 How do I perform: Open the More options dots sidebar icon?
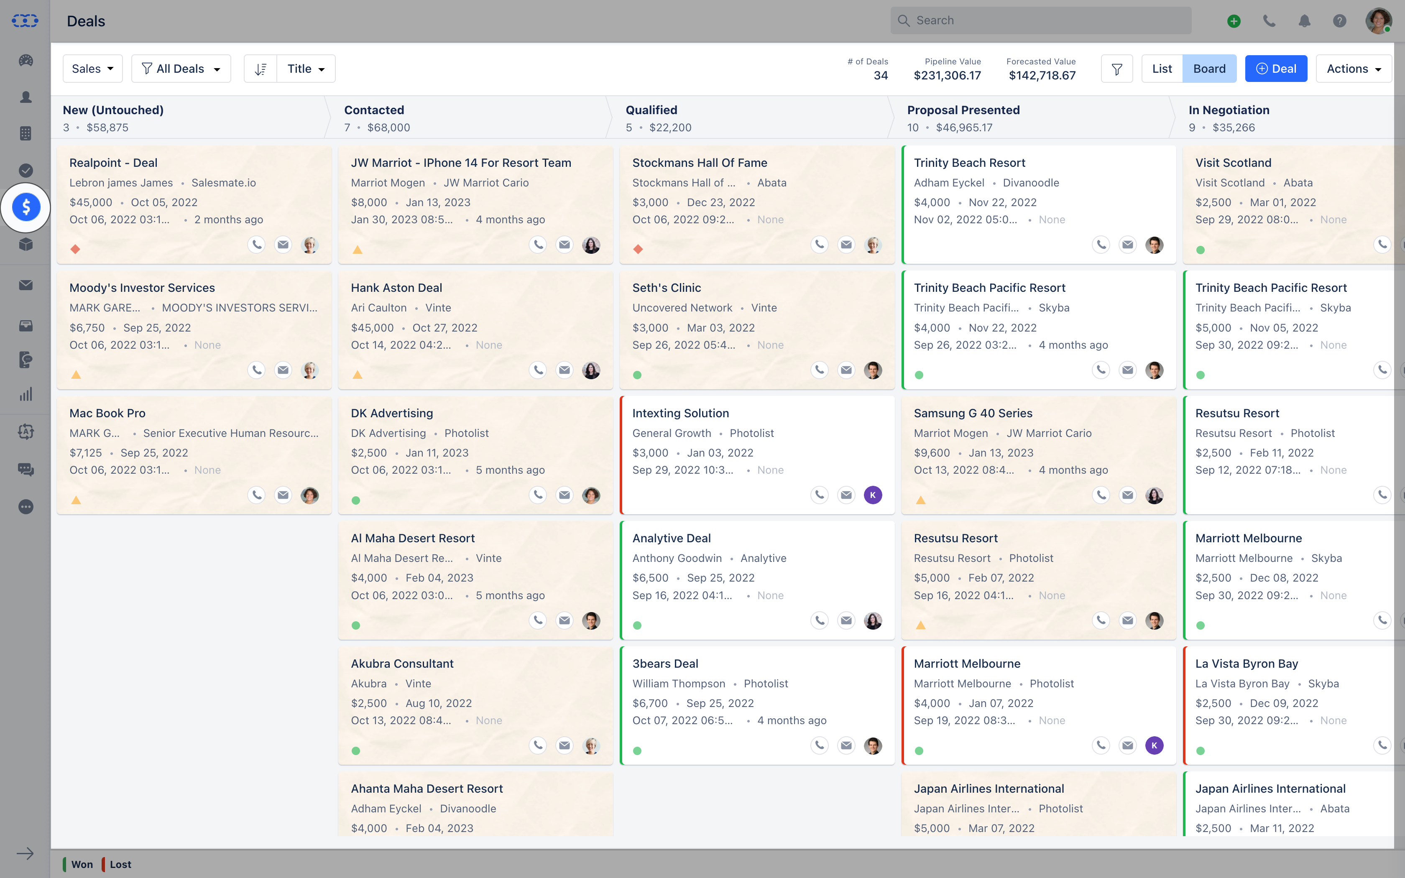pos(26,507)
